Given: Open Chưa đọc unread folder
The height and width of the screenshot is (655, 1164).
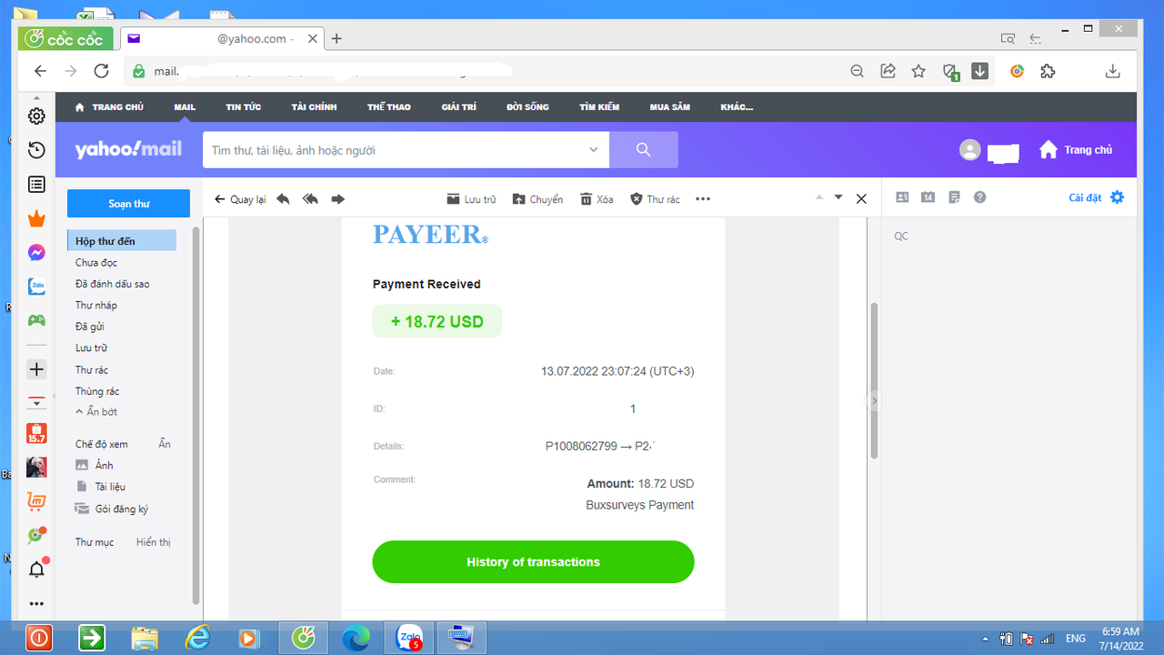Looking at the screenshot, I should pos(96,263).
